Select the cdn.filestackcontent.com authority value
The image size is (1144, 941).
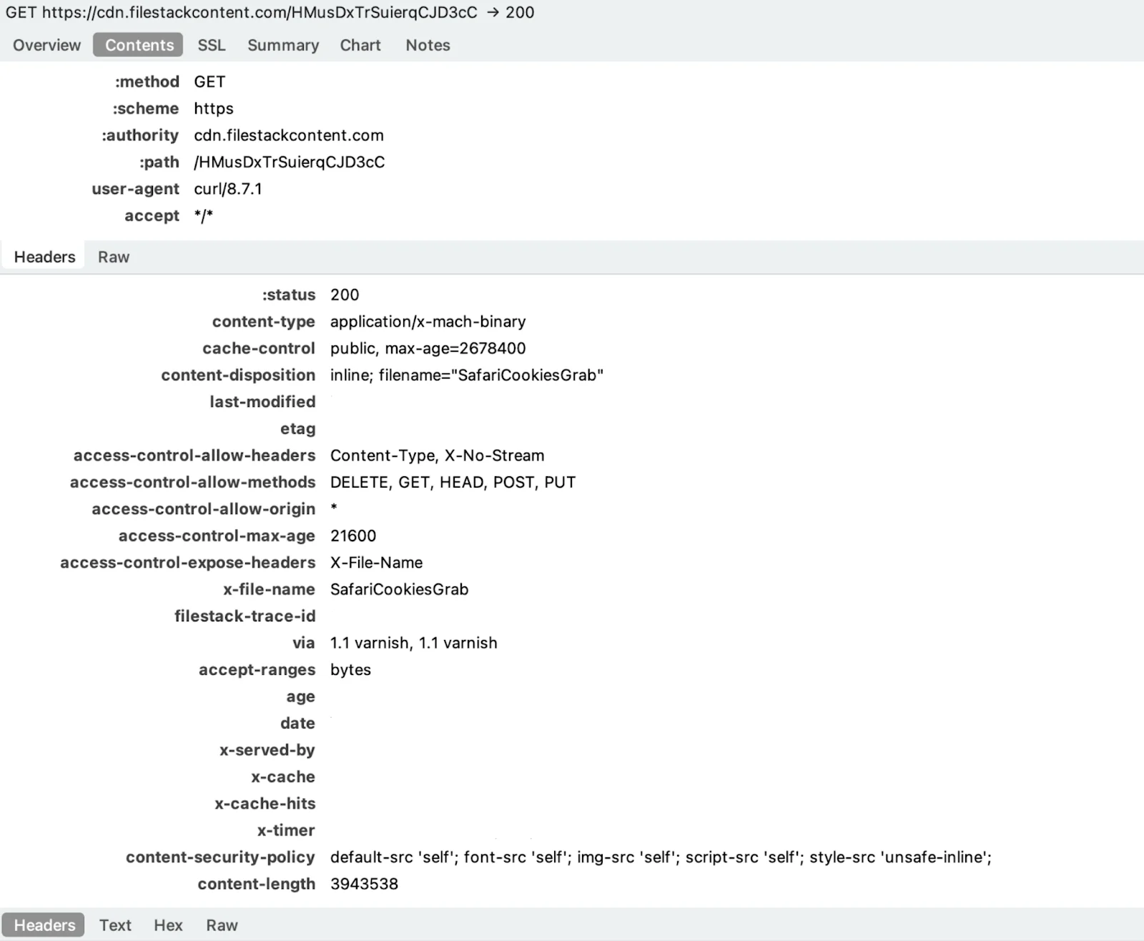tap(289, 135)
